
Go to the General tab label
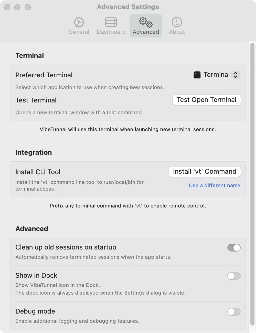pos(79,32)
